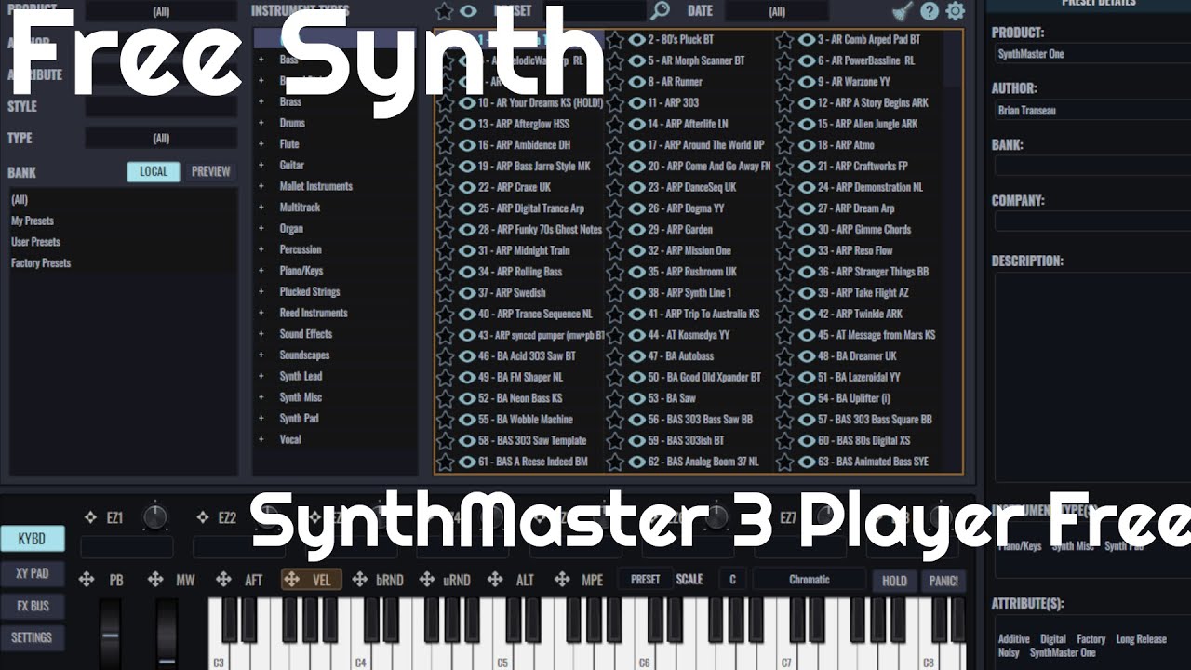Click the PRESET scale button

click(x=645, y=579)
